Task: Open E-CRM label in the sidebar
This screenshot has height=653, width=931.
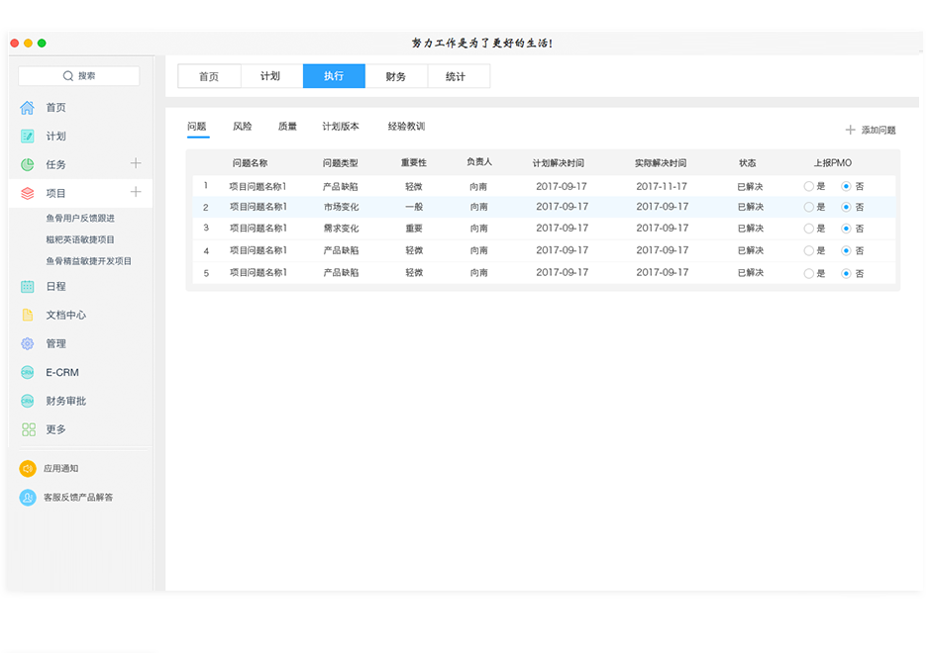Action: pos(62,372)
